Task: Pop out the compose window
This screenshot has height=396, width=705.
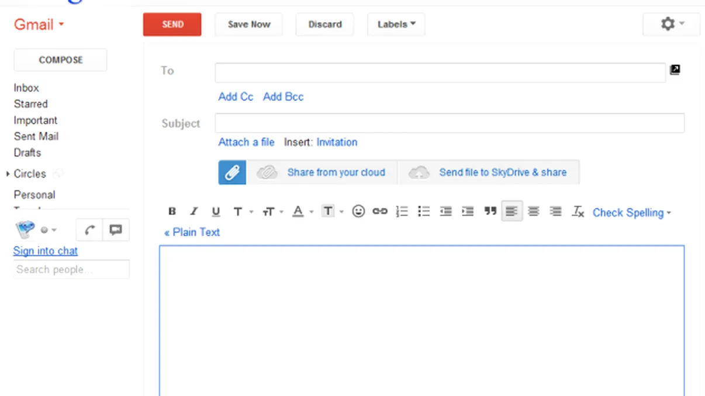Action: point(675,70)
